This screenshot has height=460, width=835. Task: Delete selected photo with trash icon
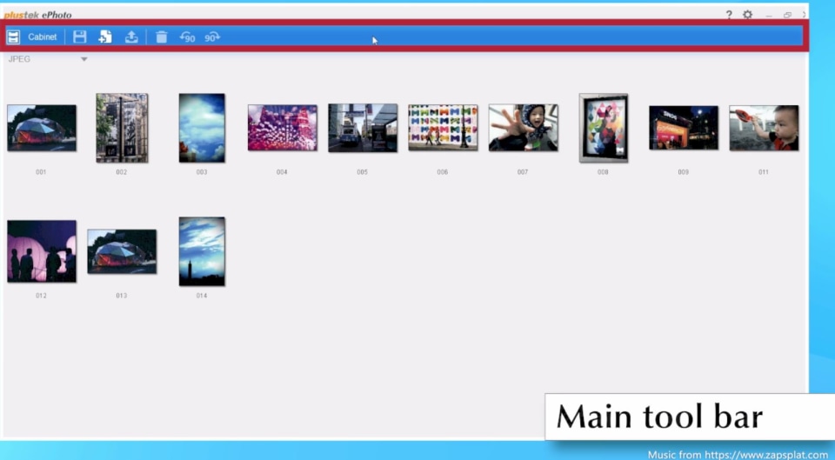(x=162, y=37)
